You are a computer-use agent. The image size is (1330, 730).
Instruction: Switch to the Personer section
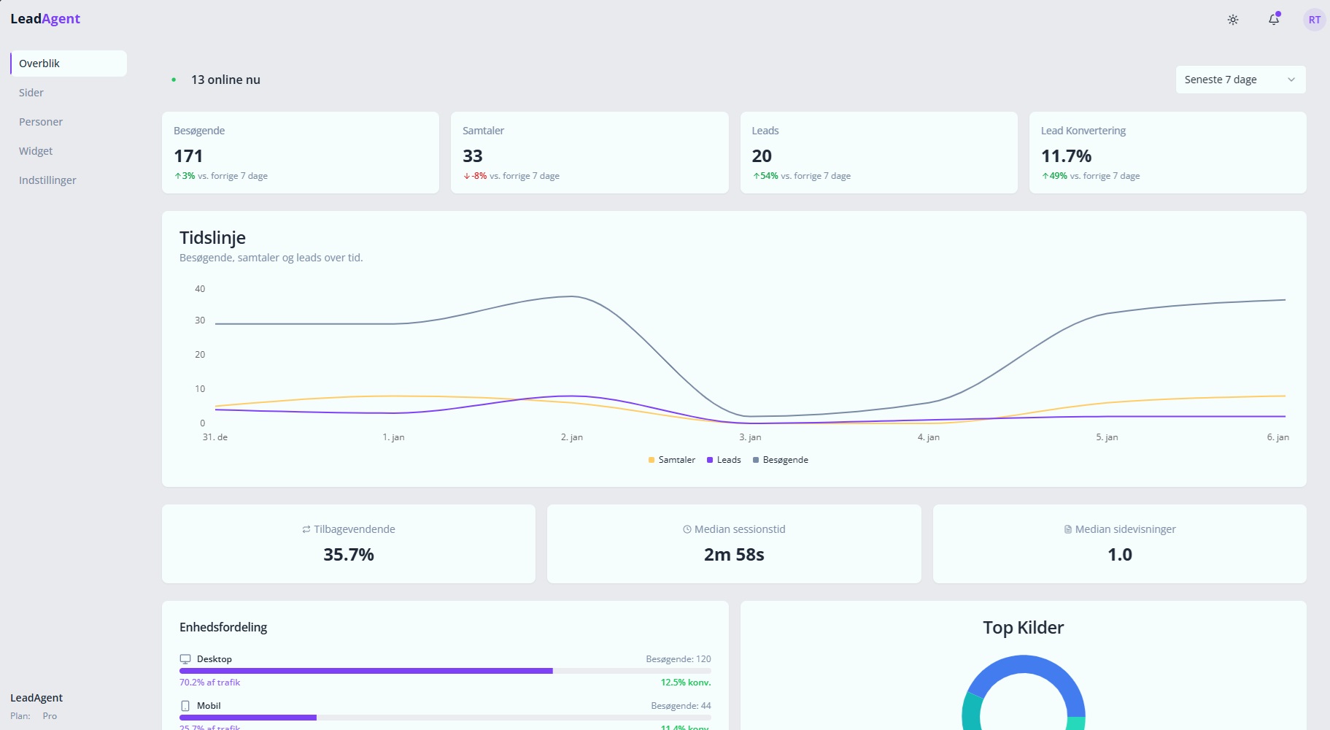pyautogui.click(x=40, y=121)
